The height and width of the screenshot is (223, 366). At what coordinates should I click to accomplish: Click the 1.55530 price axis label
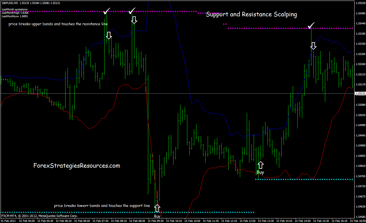(x=360, y=3)
